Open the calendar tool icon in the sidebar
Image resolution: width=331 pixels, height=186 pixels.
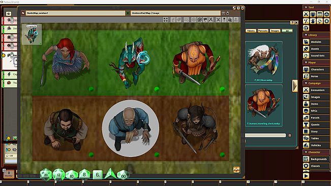[320, 14]
